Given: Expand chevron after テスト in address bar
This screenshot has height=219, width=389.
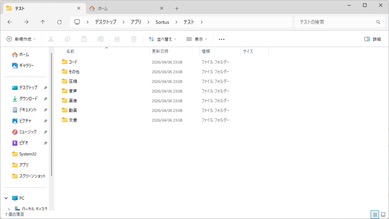Looking at the screenshot, I should [x=201, y=22].
